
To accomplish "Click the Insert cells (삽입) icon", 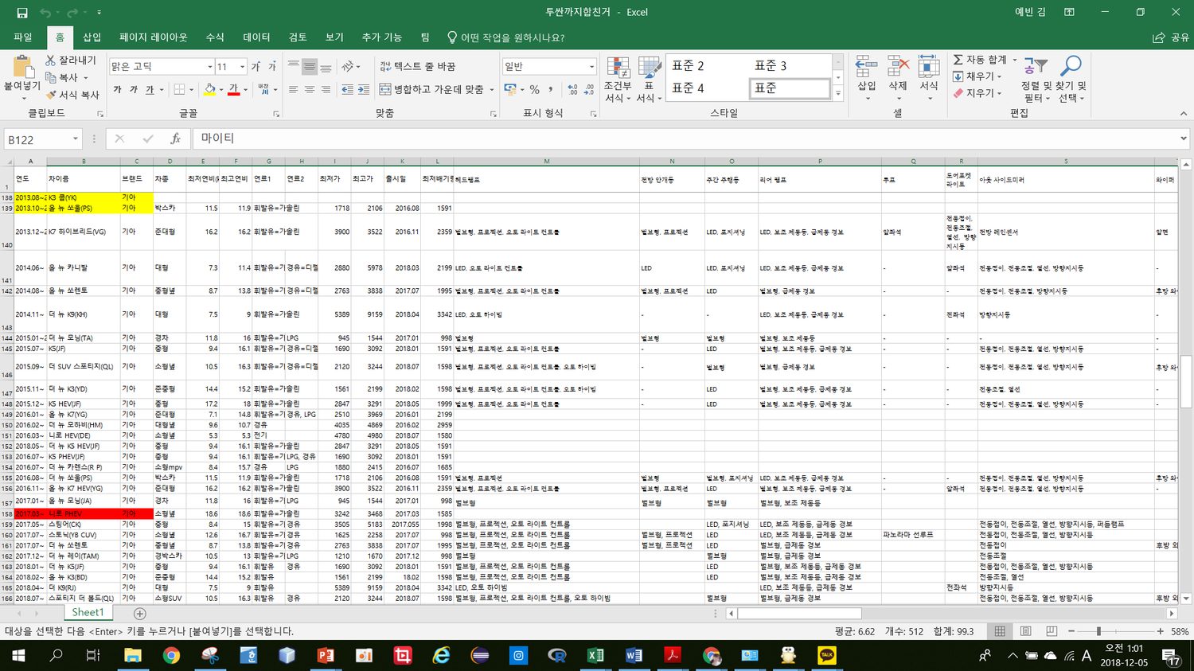I will click(866, 67).
